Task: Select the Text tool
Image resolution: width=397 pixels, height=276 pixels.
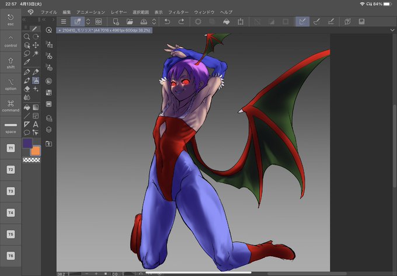Action: [x=36, y=124]
